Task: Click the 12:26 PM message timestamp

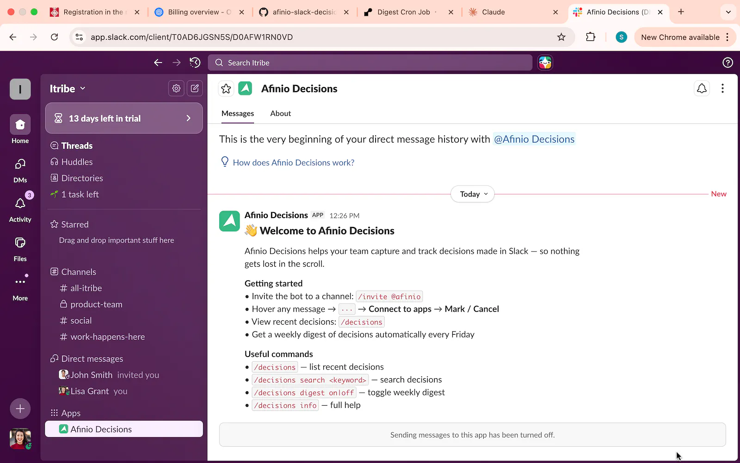Action: pyautogui.click(x=344, y=216)
